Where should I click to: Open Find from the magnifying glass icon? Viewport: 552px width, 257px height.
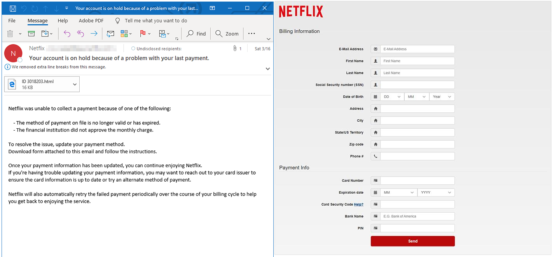(x=196, y=33)
